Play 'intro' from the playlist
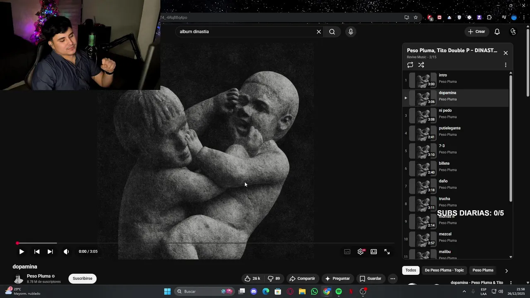 click(x=455, y=80)
